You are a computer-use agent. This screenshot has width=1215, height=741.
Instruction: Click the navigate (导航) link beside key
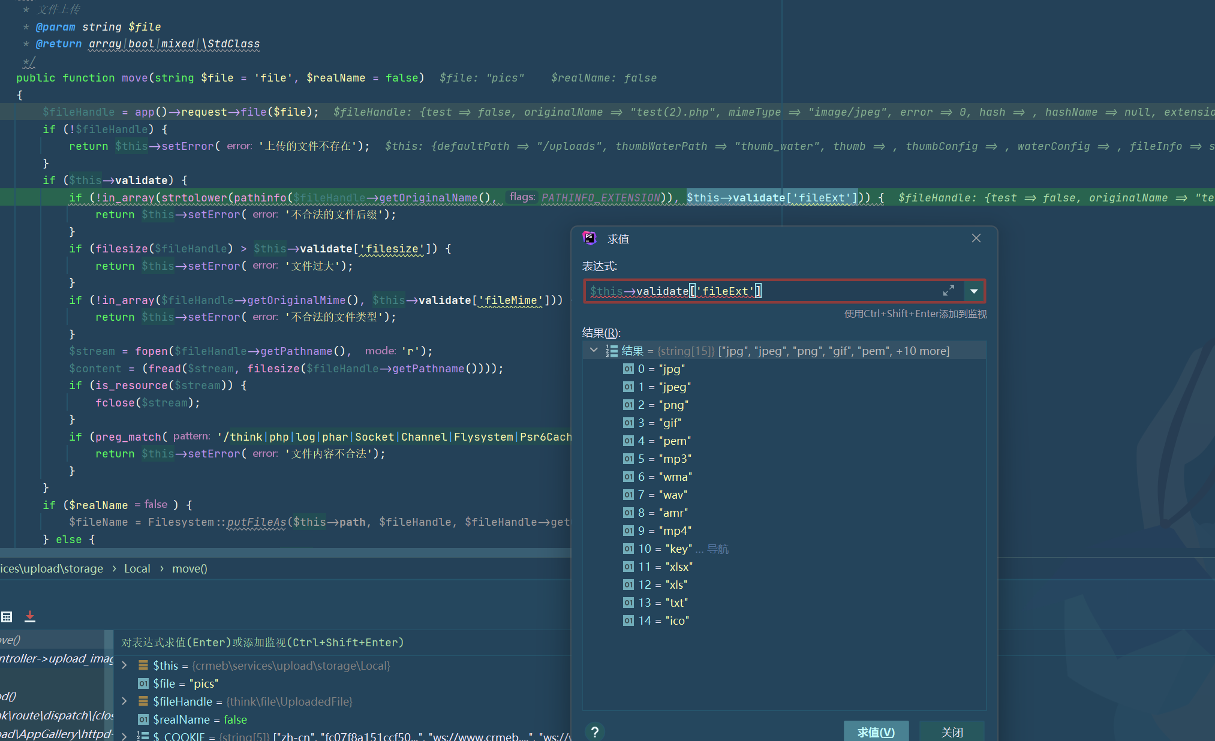718,549
